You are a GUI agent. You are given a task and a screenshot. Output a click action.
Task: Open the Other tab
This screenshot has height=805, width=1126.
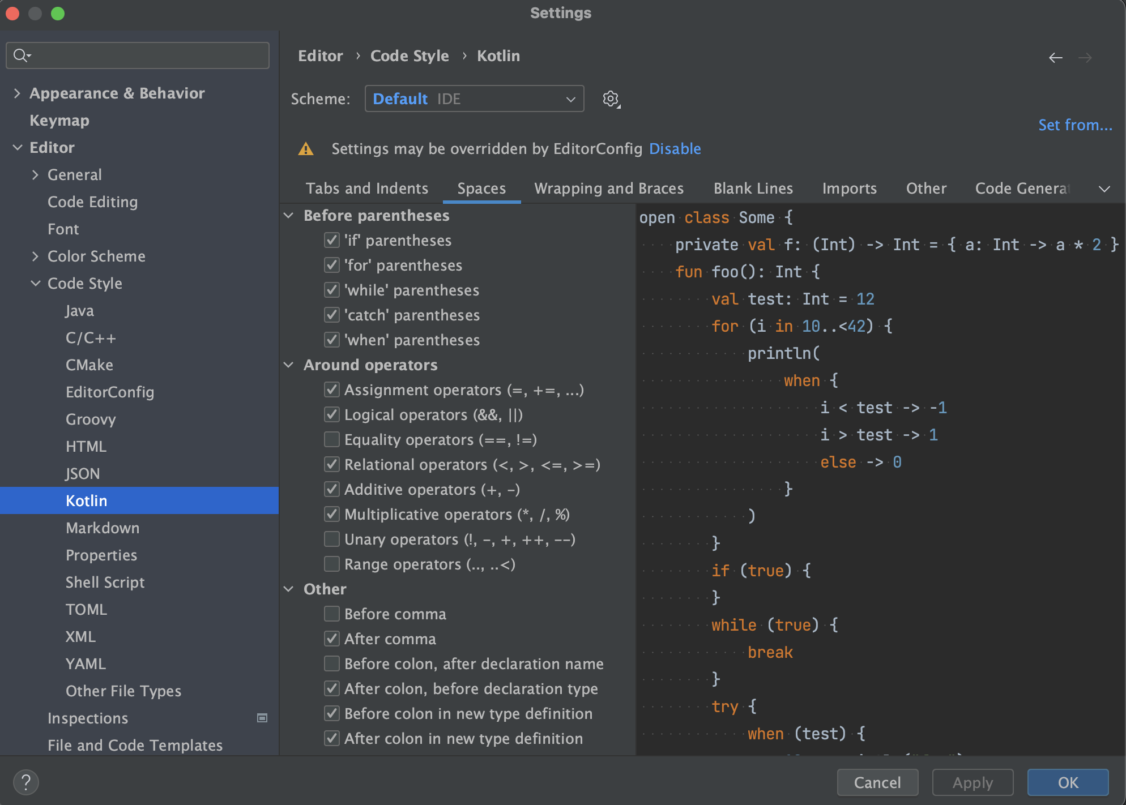[x=926, y=189]
